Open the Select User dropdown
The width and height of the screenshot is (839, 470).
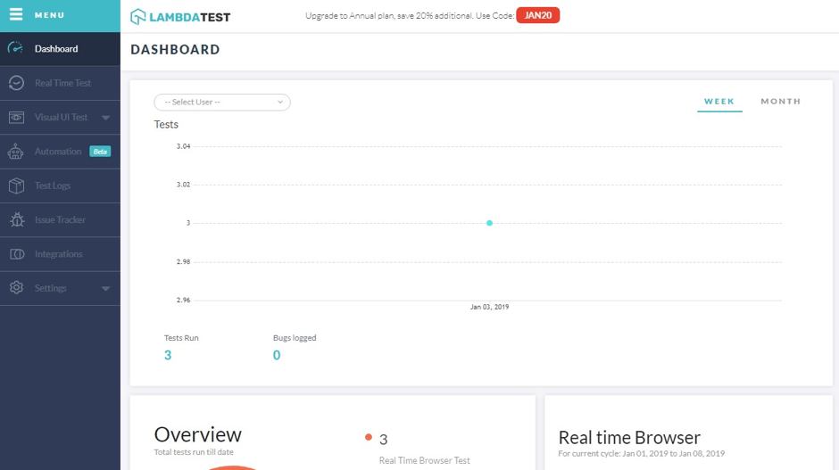(222, 103)
